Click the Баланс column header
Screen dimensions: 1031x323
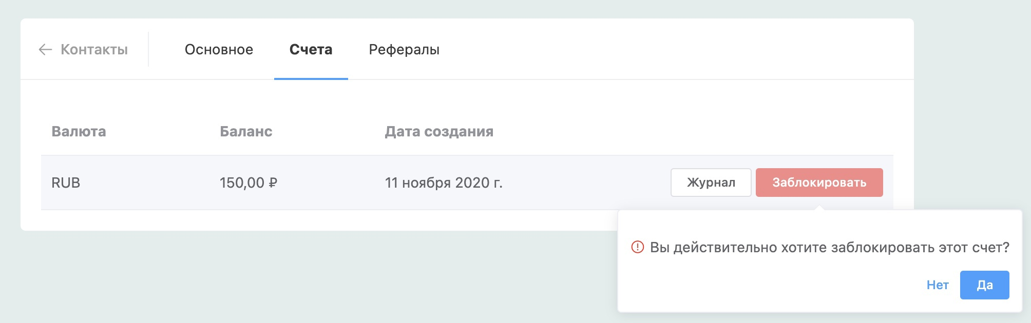(246, 132)
